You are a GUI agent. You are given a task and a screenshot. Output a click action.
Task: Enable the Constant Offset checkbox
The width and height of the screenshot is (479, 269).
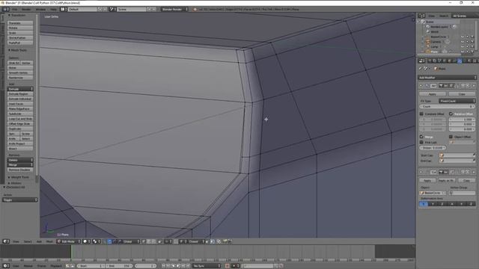pyautogui.click(x=421, y=114)
